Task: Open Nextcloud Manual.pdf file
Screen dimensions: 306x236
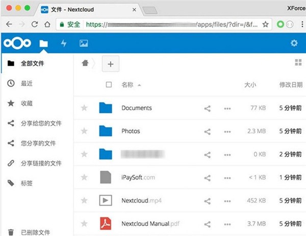Action: (x=150, y=224)
